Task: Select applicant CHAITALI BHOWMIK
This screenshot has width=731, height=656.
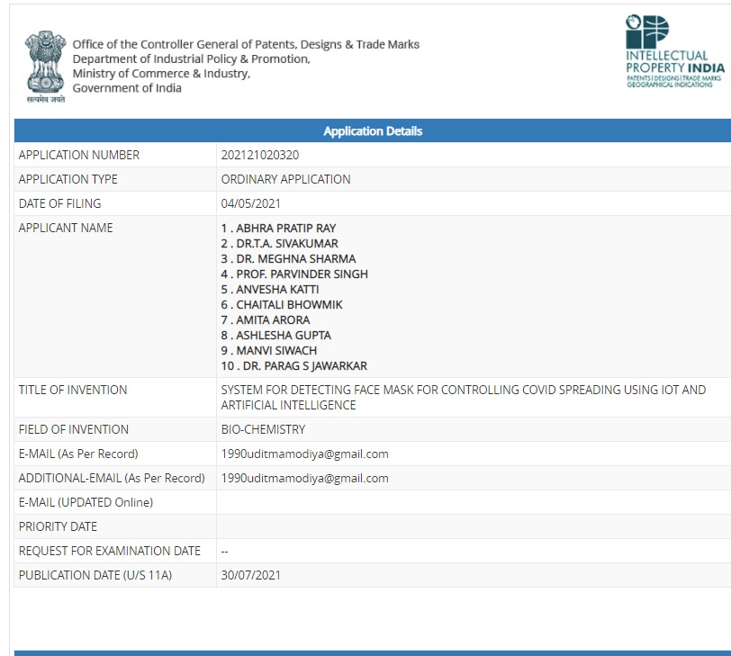Action: point(282,305)
